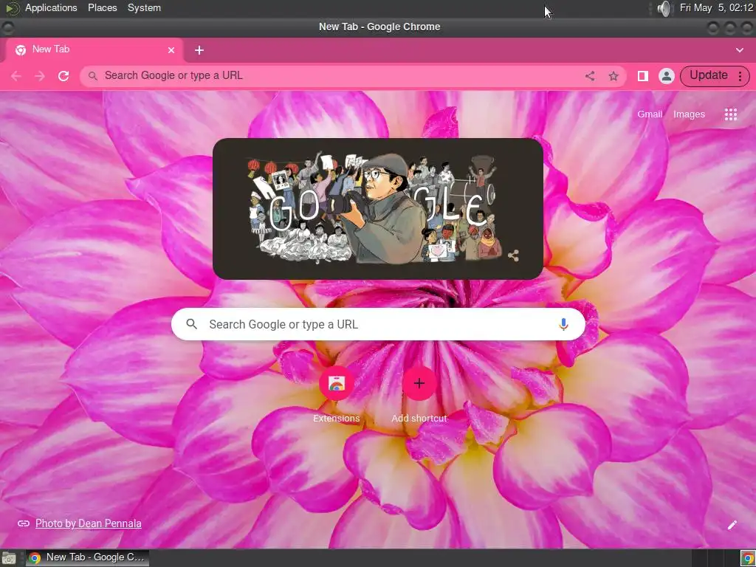756x567 pixels.
Task: Bookmark this tab with the star icon
Action: 614,76
